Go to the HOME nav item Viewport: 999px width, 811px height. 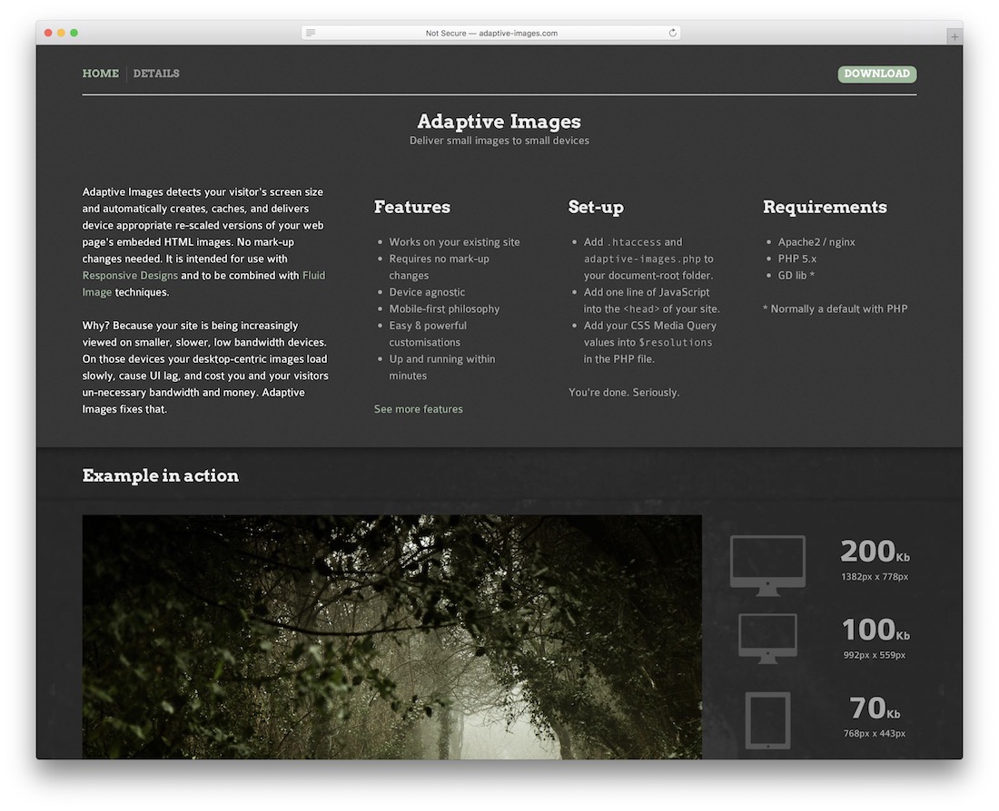click(100, 73)
